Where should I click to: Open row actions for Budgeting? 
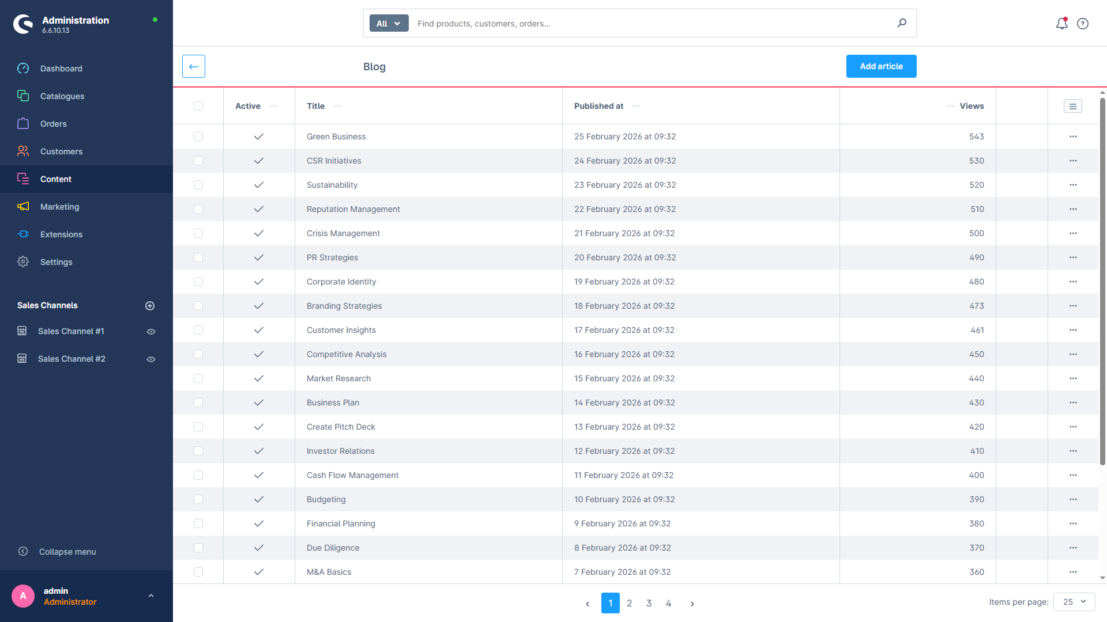click(1073, 499)
